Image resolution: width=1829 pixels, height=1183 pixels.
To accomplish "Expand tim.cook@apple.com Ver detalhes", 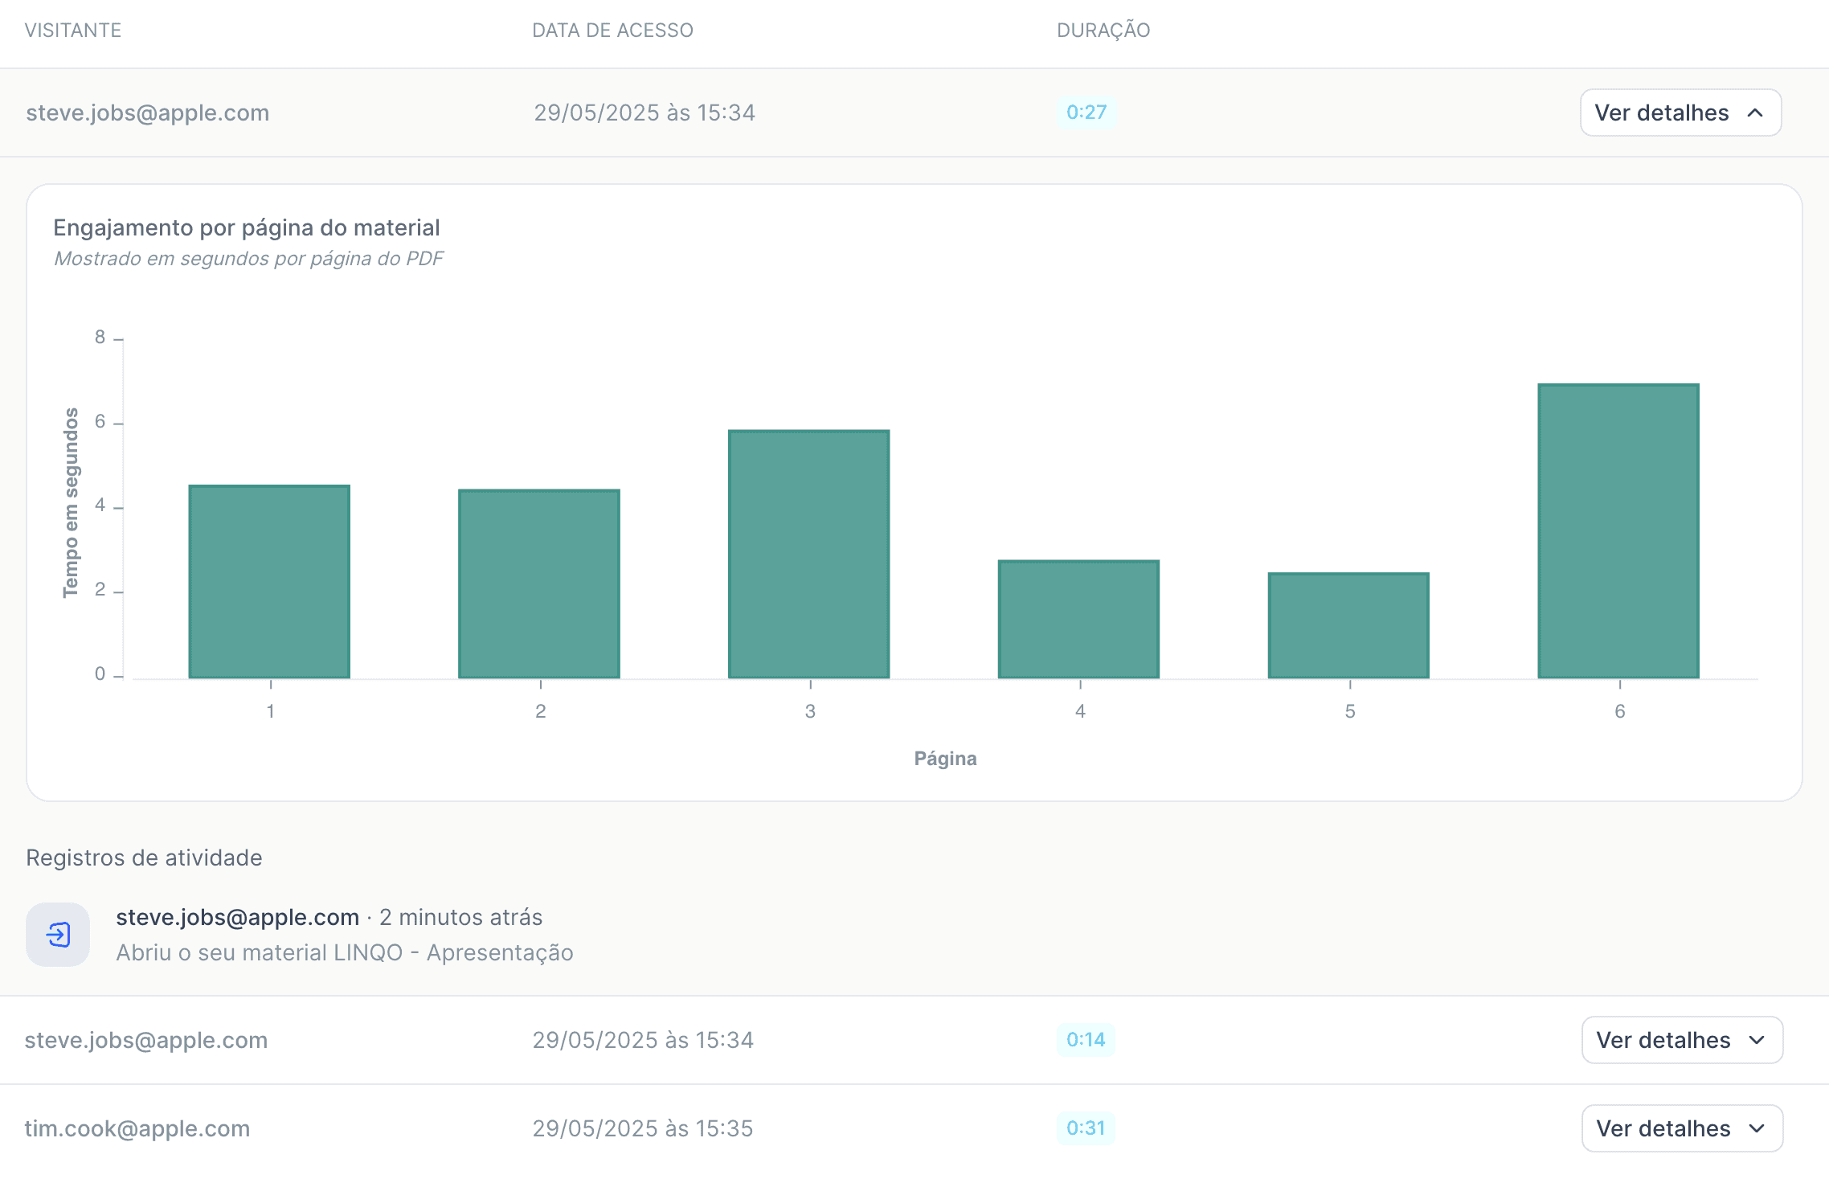I will 1681,1128.
